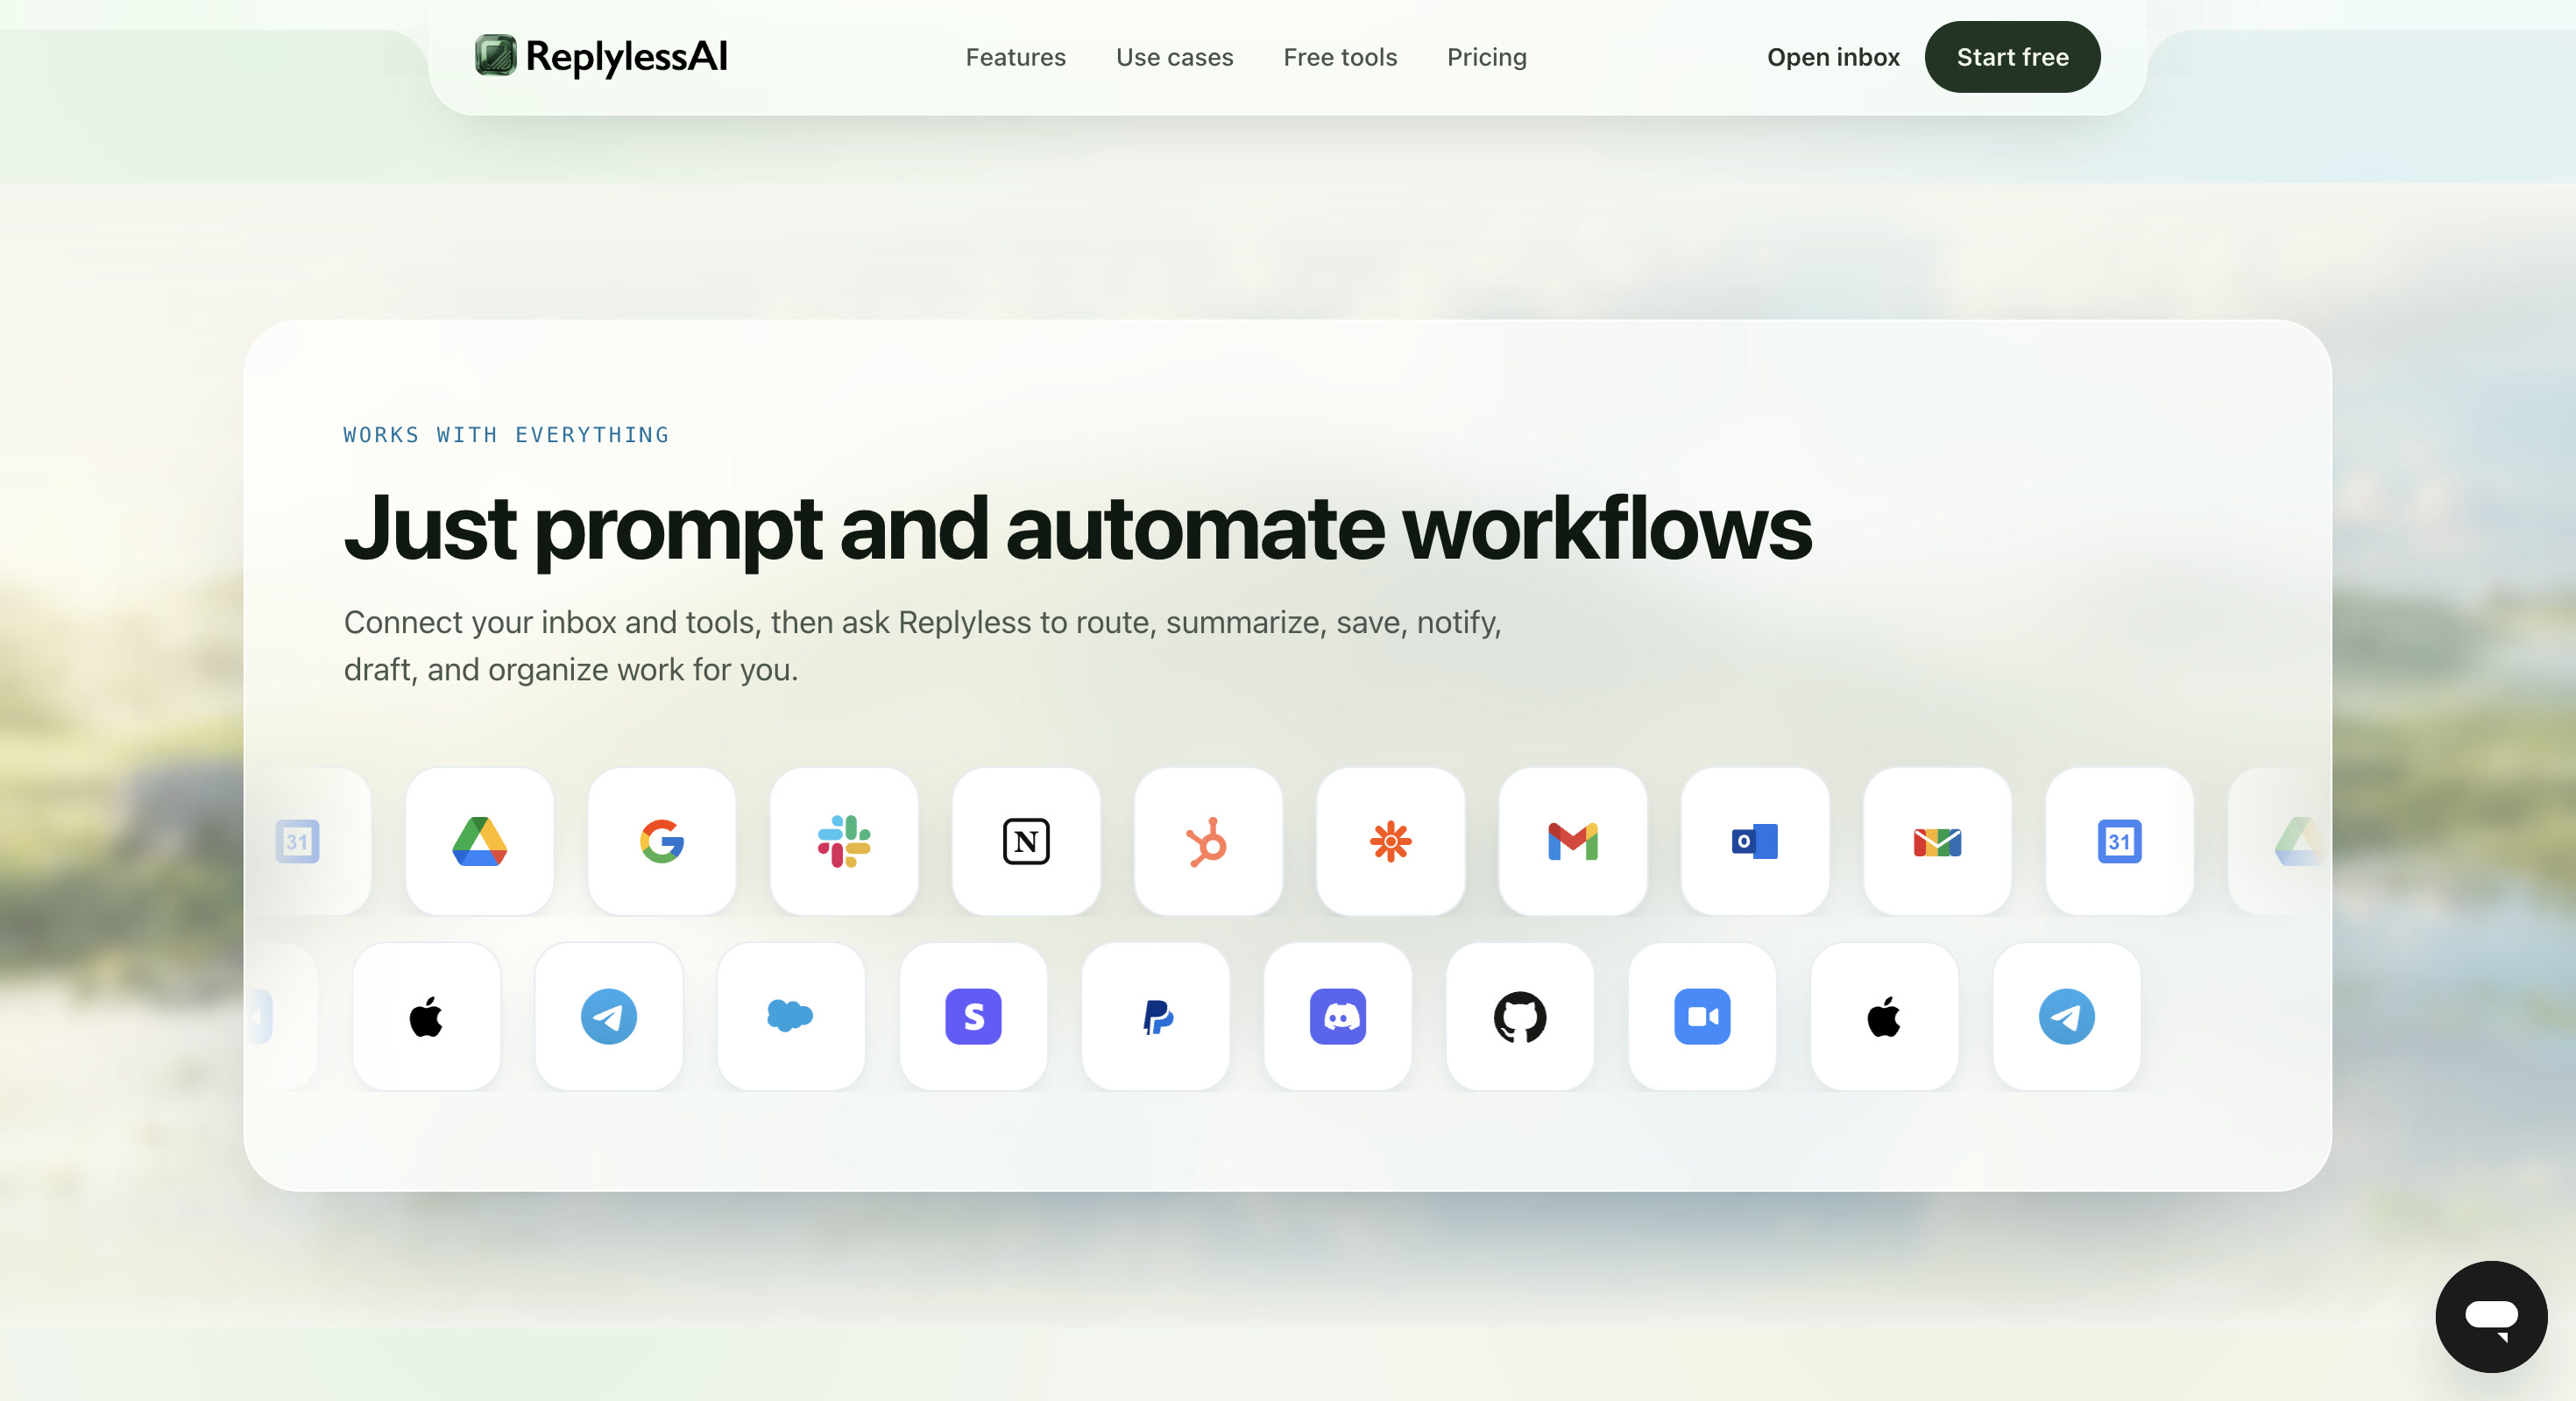
Task: Click the bright Google Calendar 31 icon next to the envelope
Action: [x=2119, y=841]
